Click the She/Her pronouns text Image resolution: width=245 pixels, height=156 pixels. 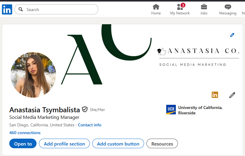click(97, 110)
